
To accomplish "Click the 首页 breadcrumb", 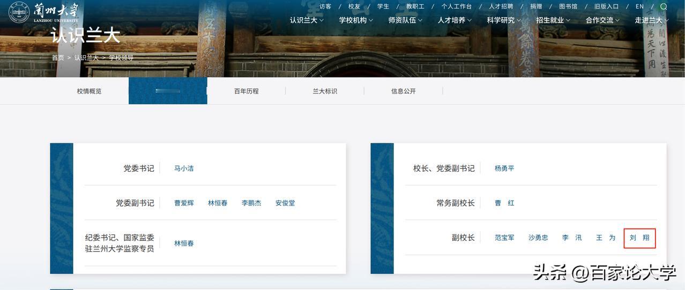I will (x=57, y=58).
